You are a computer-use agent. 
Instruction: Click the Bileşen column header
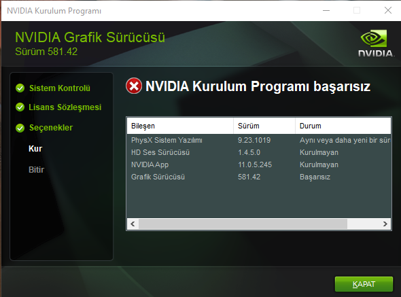[180, 126]
